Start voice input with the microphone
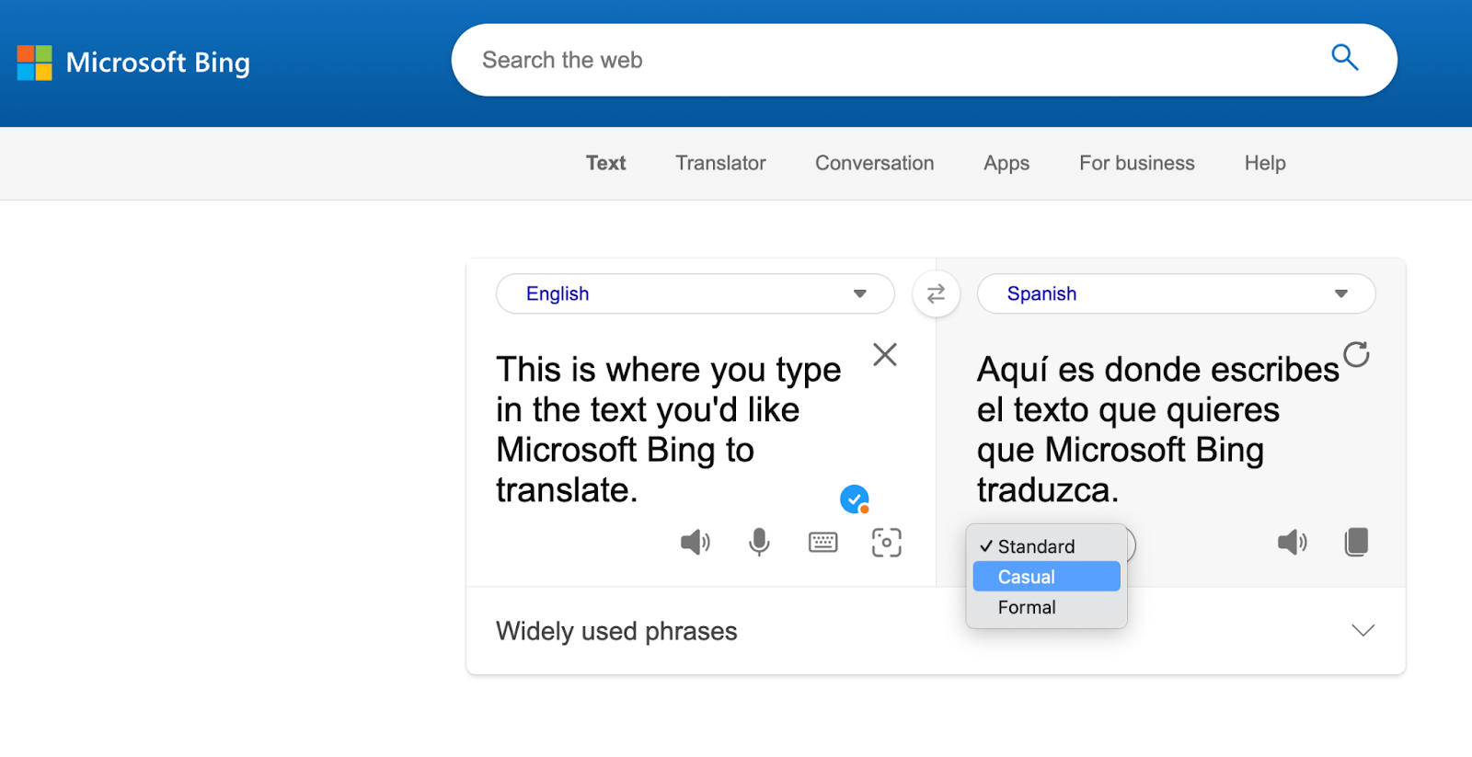The height and width of the screenshot is (757, 1472). (x=759, y=542)
